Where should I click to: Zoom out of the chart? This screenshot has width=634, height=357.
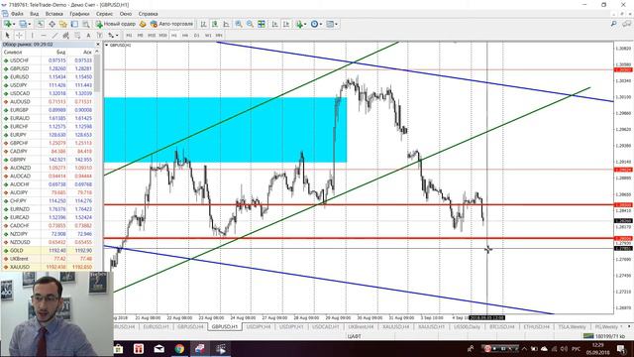tap(250, 24)
